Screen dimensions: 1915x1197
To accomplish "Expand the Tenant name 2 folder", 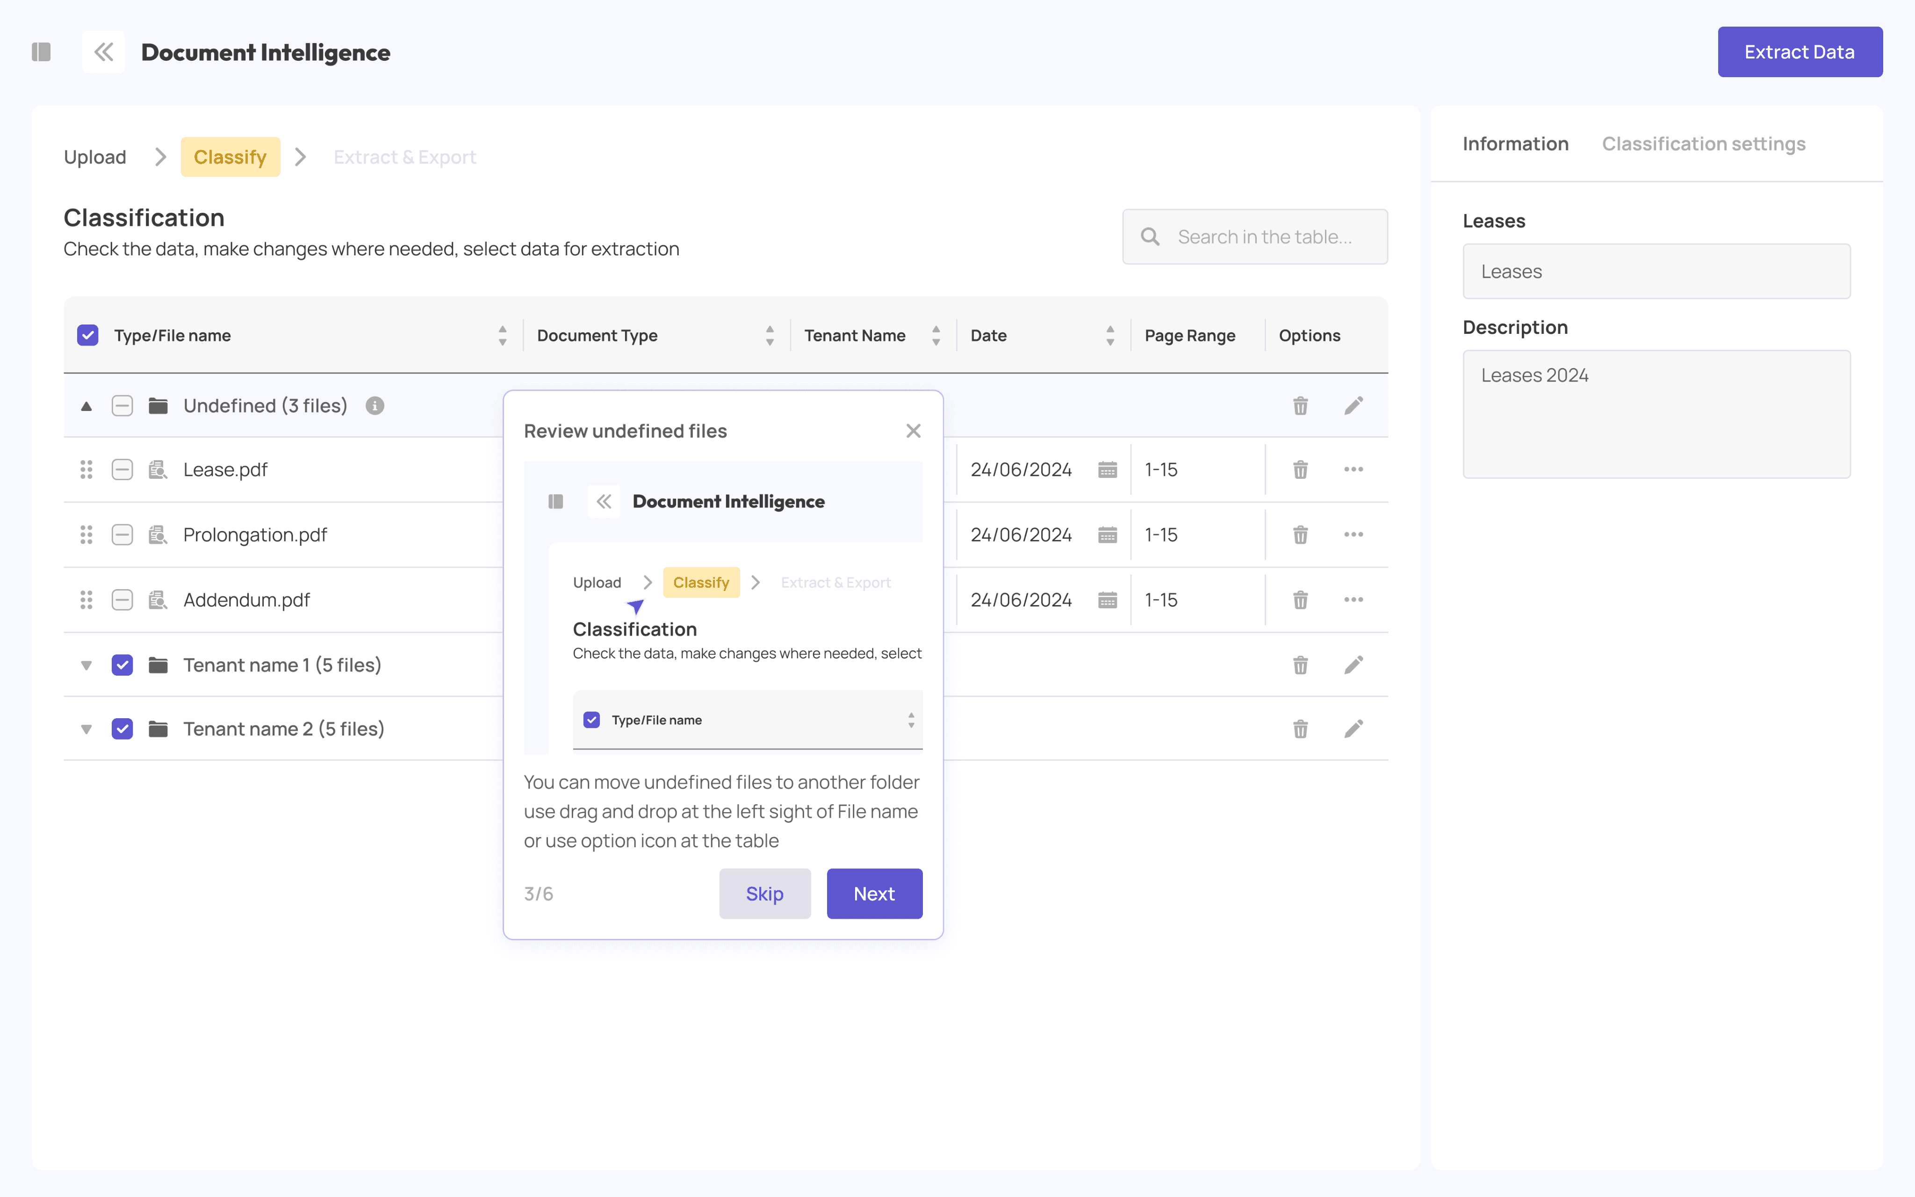I will (86, 729).
